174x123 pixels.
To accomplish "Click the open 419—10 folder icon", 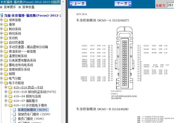I will 11,105.
